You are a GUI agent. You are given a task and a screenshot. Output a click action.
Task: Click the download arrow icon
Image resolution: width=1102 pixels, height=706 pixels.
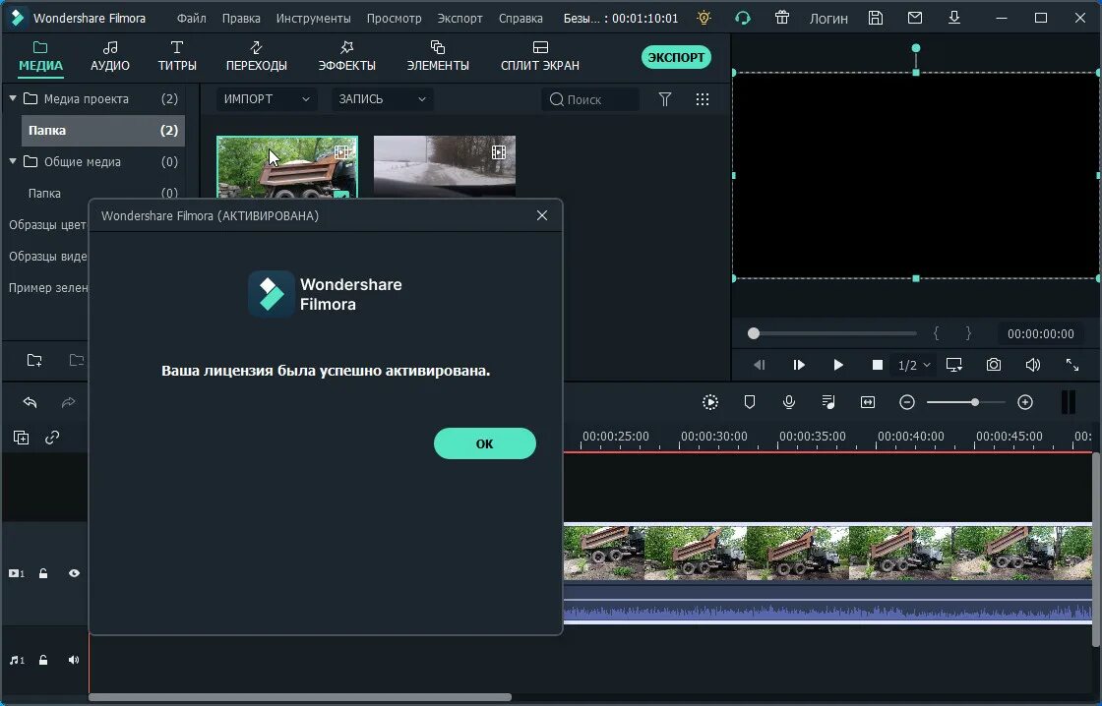[x=954, y=19]
